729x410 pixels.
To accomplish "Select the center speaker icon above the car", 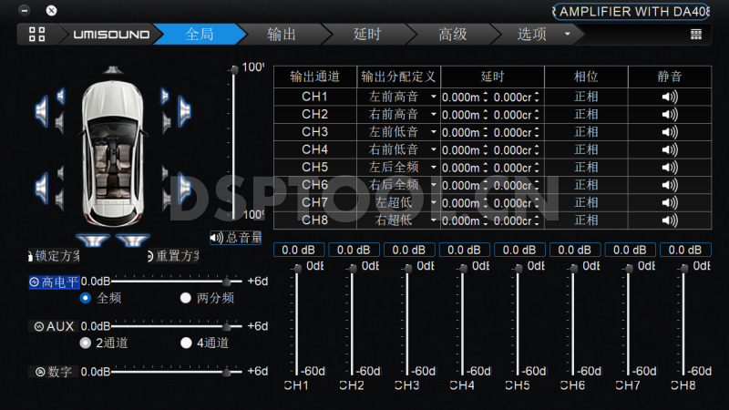I will (x=112, y=70).
